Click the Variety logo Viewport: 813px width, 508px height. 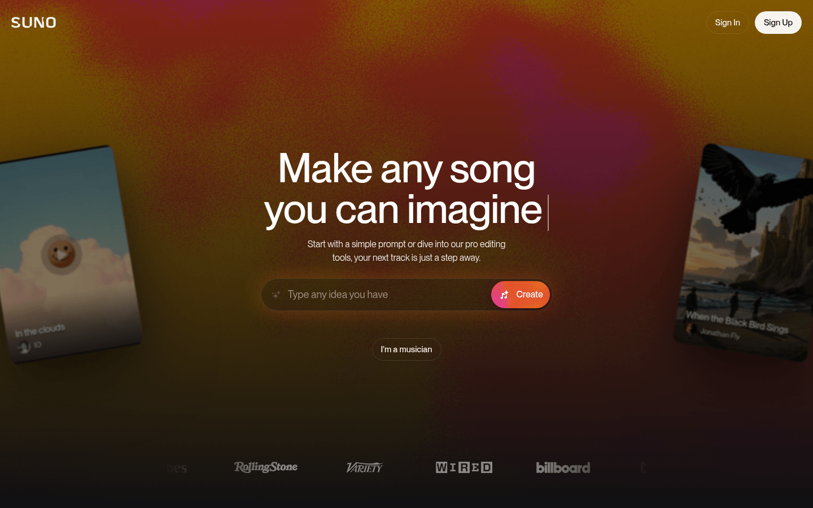pos(365,467)
